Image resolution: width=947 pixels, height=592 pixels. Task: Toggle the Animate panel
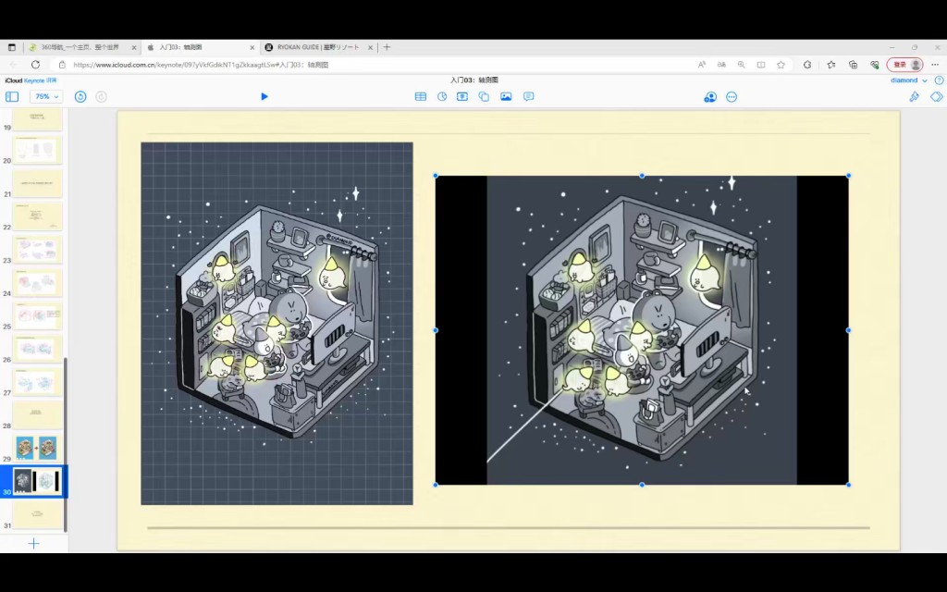tap(936, 96)
